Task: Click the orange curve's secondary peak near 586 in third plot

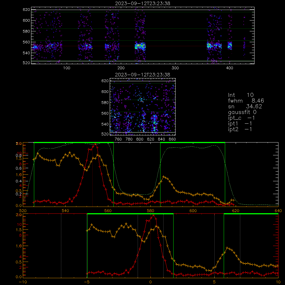Action: [x=164, y=176]
